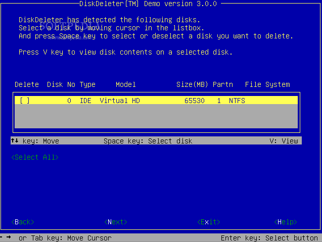Click the Virtual HD model name
322x242 pixels.
[120, 101]
